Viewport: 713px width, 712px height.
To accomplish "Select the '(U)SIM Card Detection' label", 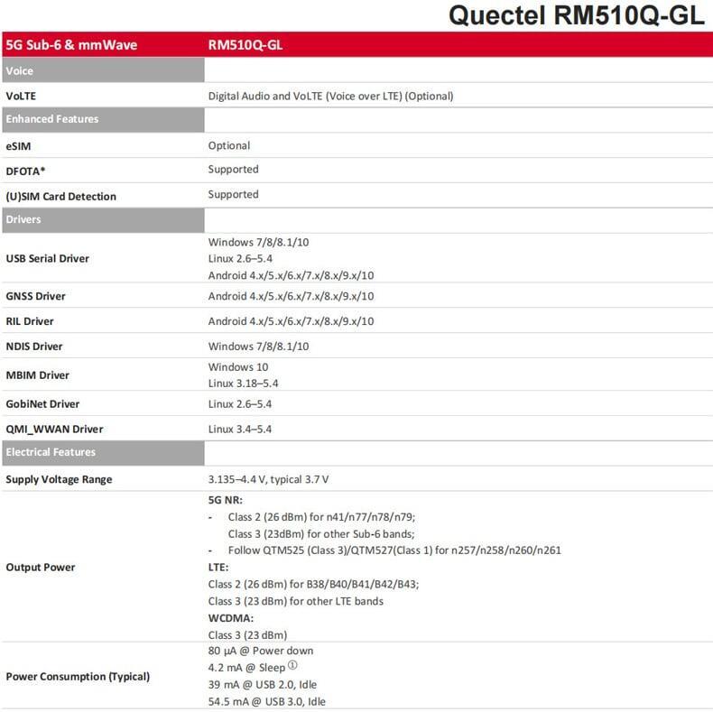I will [x=61, y=197].
